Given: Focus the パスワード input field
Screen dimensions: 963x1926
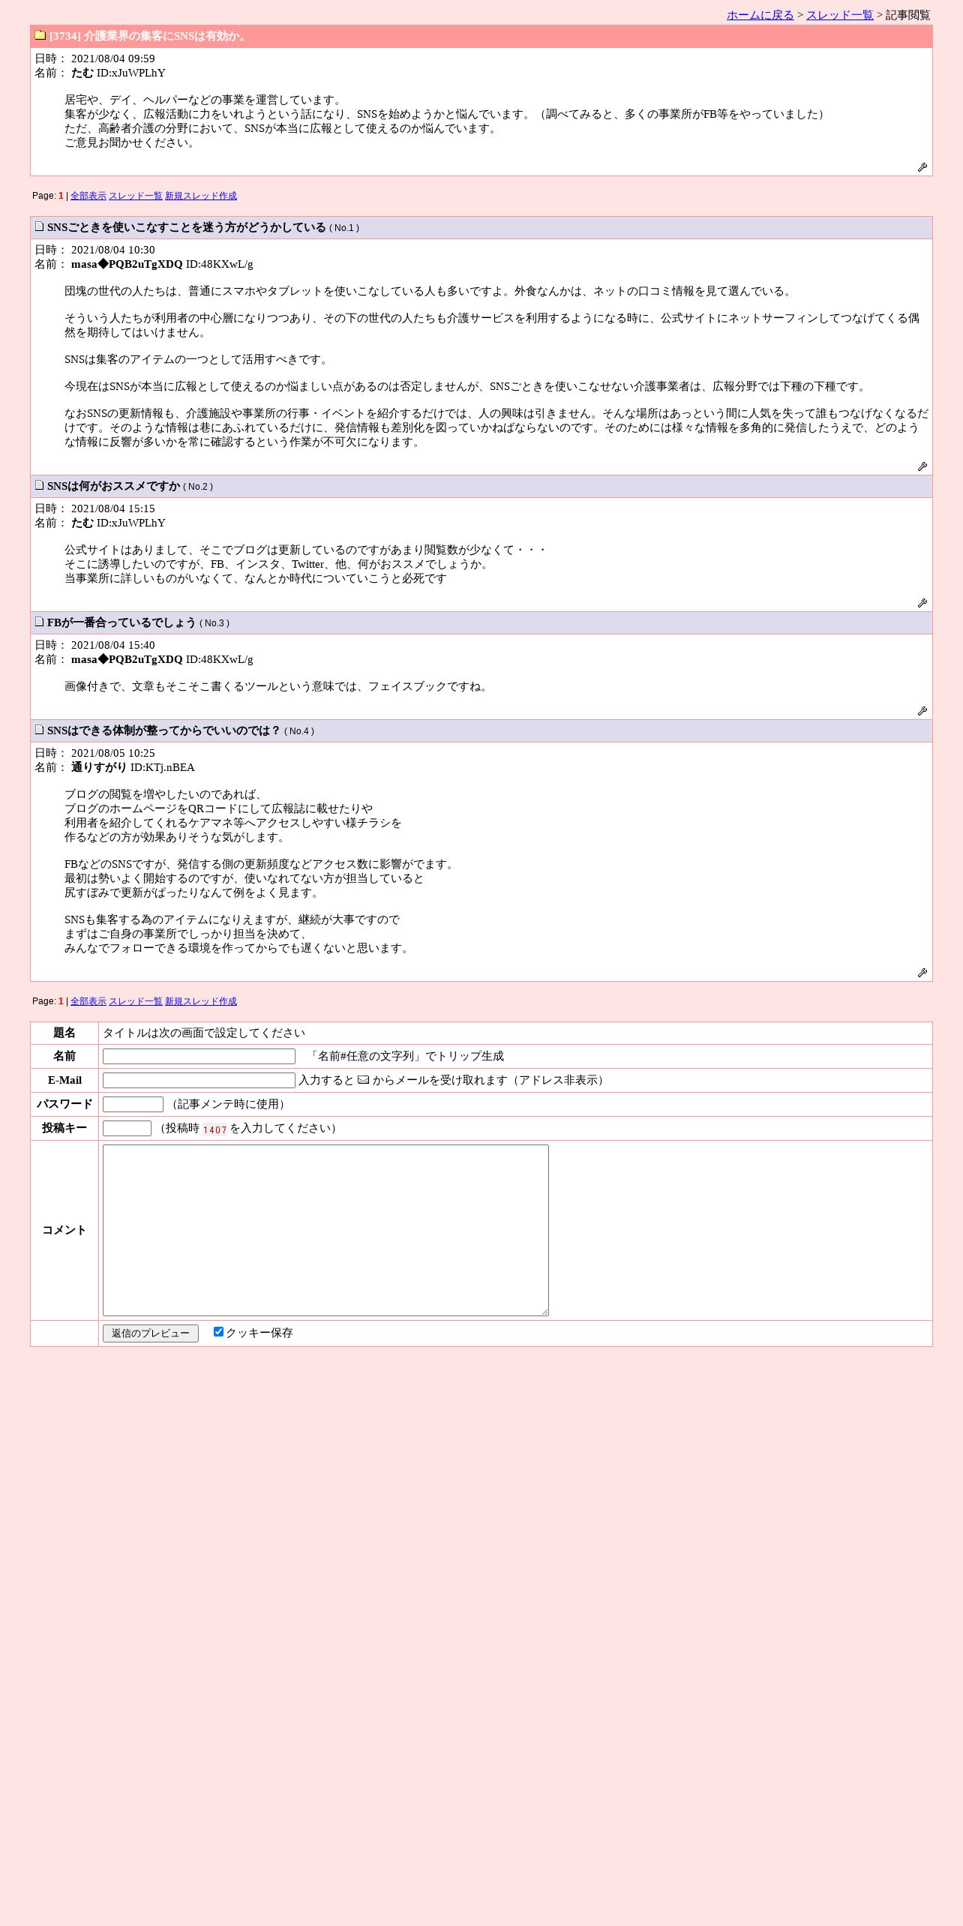Looking at the screenshot, I should coord(133,1105).
